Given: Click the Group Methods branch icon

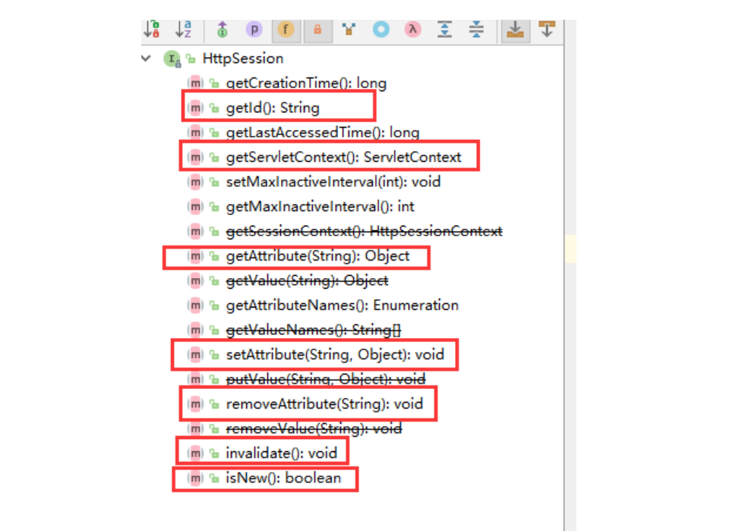Looking at the screenshot, I should (x=349, y=29).
